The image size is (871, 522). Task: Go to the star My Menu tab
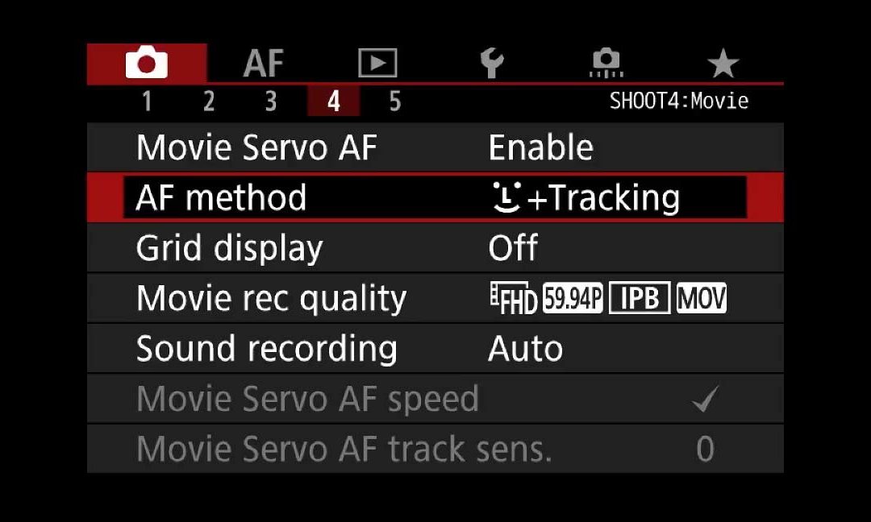722,64
